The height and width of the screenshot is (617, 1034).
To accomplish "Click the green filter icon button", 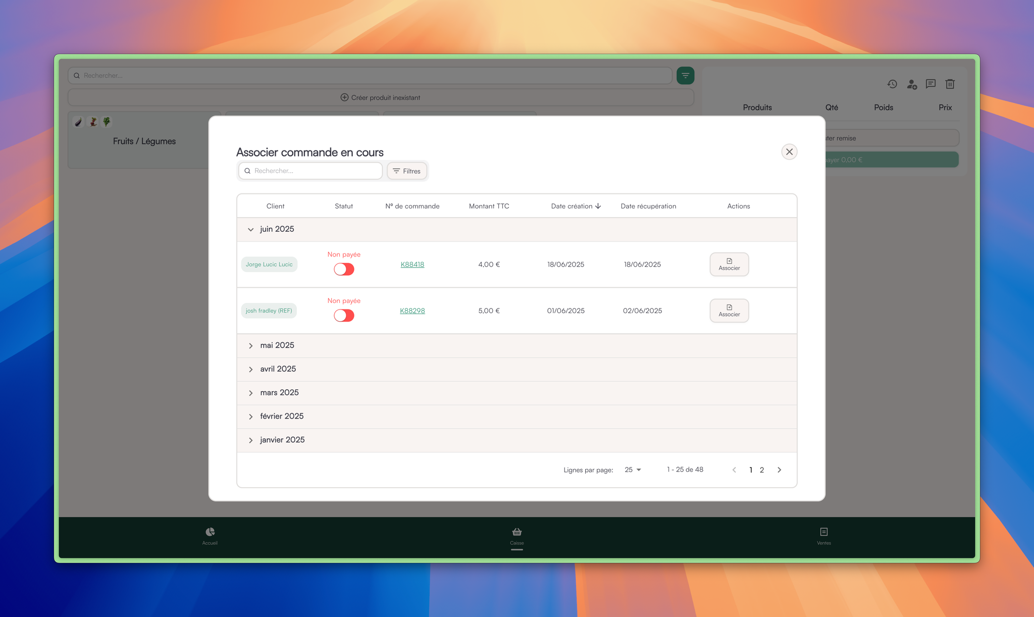I will point(685,76).
